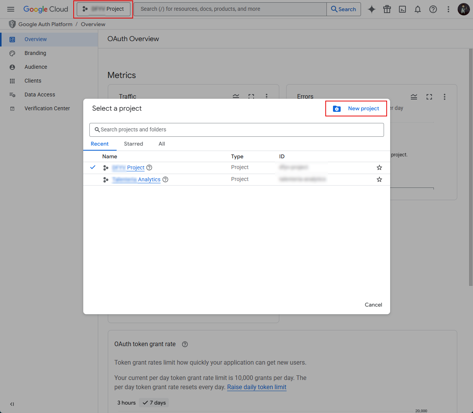Select the 7 days time range chip
The height and width of the screenshot is (413, 473).
coord(154,403)
